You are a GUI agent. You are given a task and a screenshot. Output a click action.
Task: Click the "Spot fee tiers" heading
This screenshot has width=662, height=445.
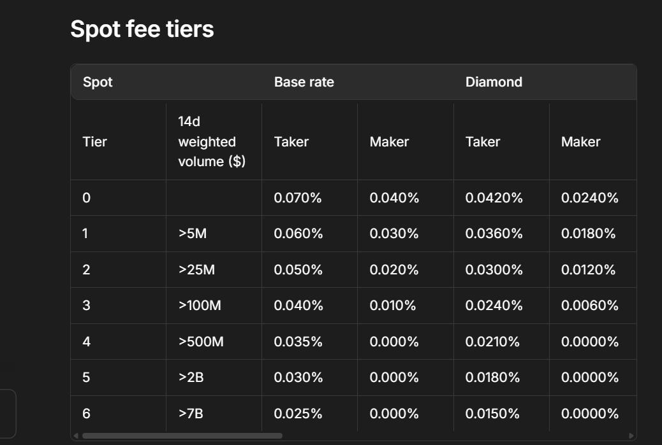[x=142, y=29]
